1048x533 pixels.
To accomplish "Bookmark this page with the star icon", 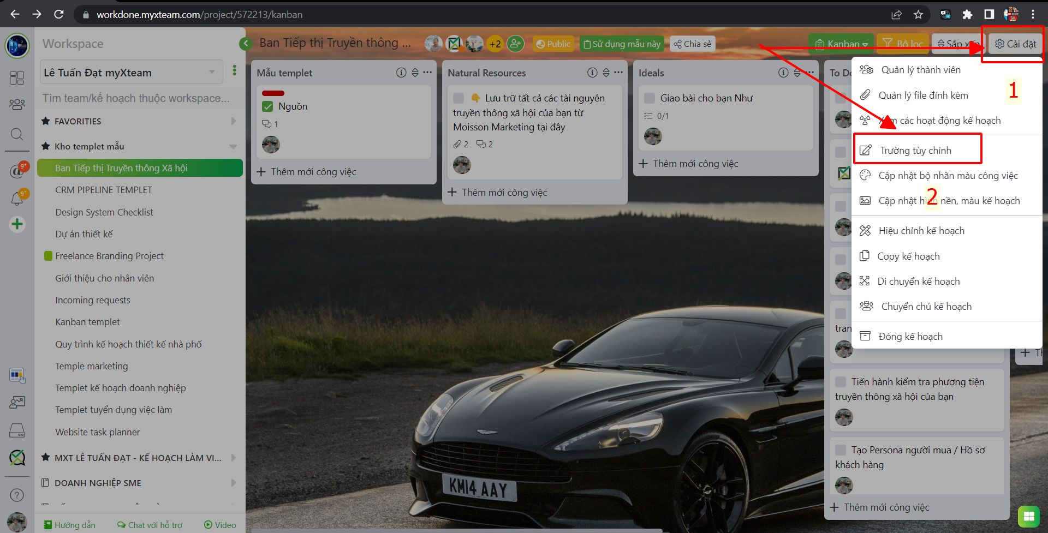I will pyautogui.click(x=918, y=15).
